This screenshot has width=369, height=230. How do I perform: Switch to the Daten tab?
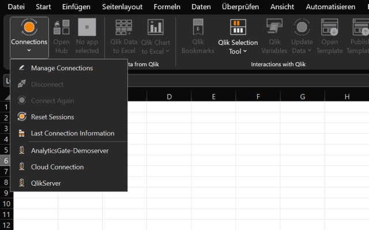pos(201,7)
